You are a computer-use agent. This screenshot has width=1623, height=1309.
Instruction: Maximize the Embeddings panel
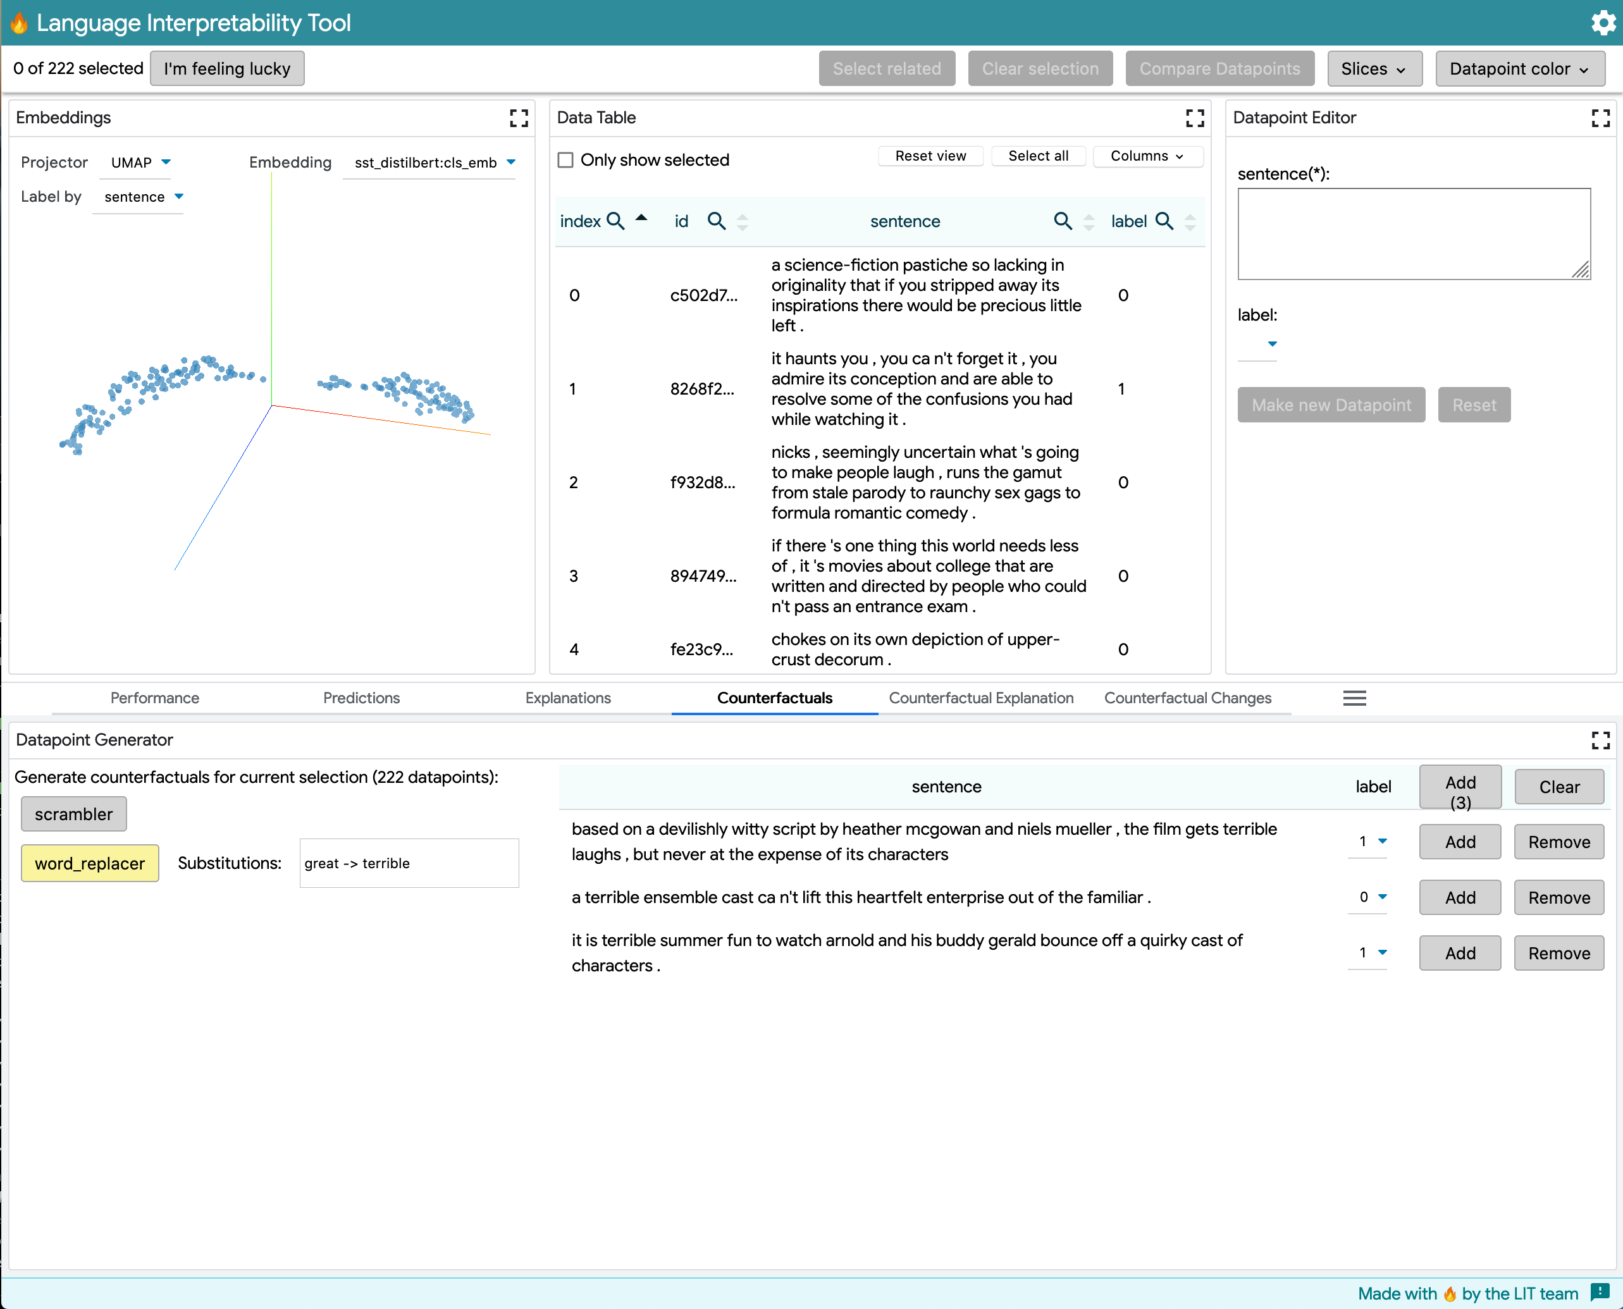click(519, 118)
